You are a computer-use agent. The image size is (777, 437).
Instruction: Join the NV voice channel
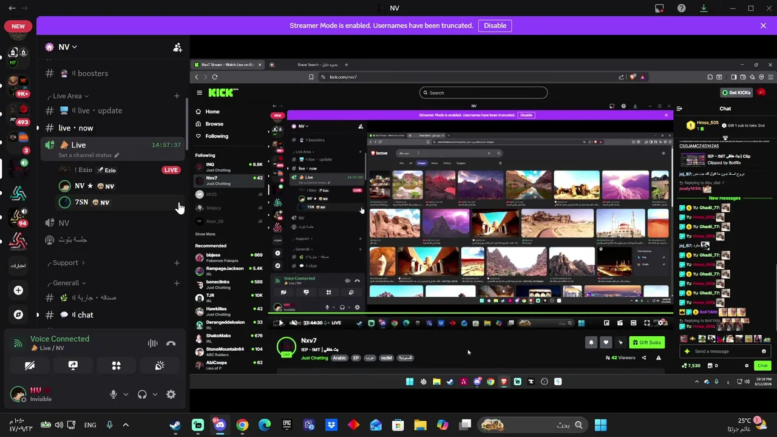point(113,223)
